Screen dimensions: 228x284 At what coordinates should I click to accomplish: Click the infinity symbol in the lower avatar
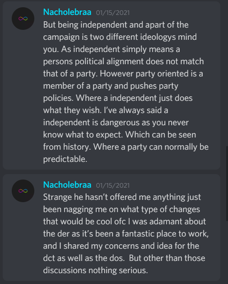click(23, 191)
